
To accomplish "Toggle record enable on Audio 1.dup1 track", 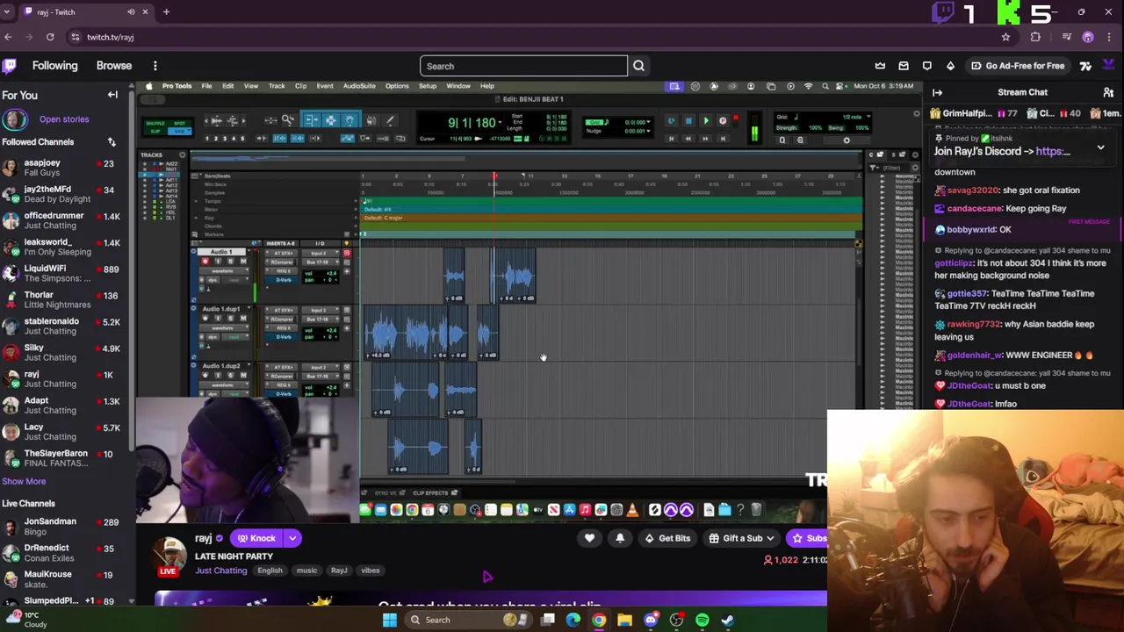I will point(205,319).
